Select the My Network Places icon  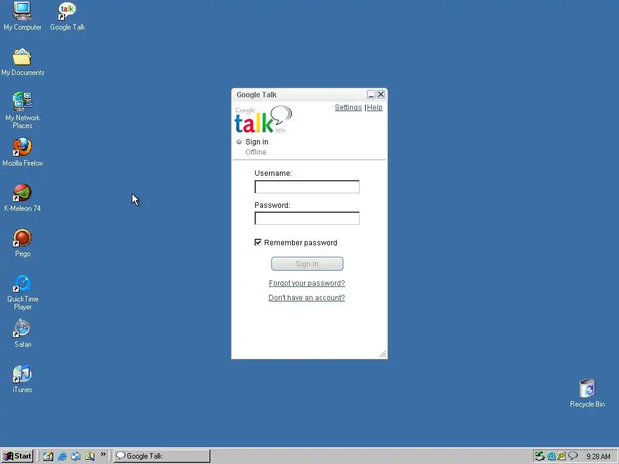coord(22,110)
